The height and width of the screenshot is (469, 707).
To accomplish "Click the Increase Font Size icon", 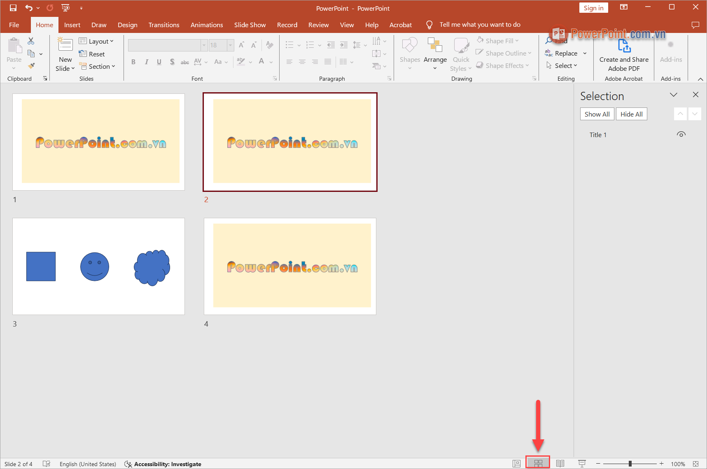I will [x=242, y=45].
